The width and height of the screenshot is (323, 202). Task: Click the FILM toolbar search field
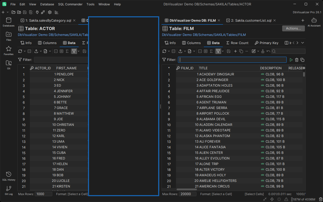pos(288,51)
